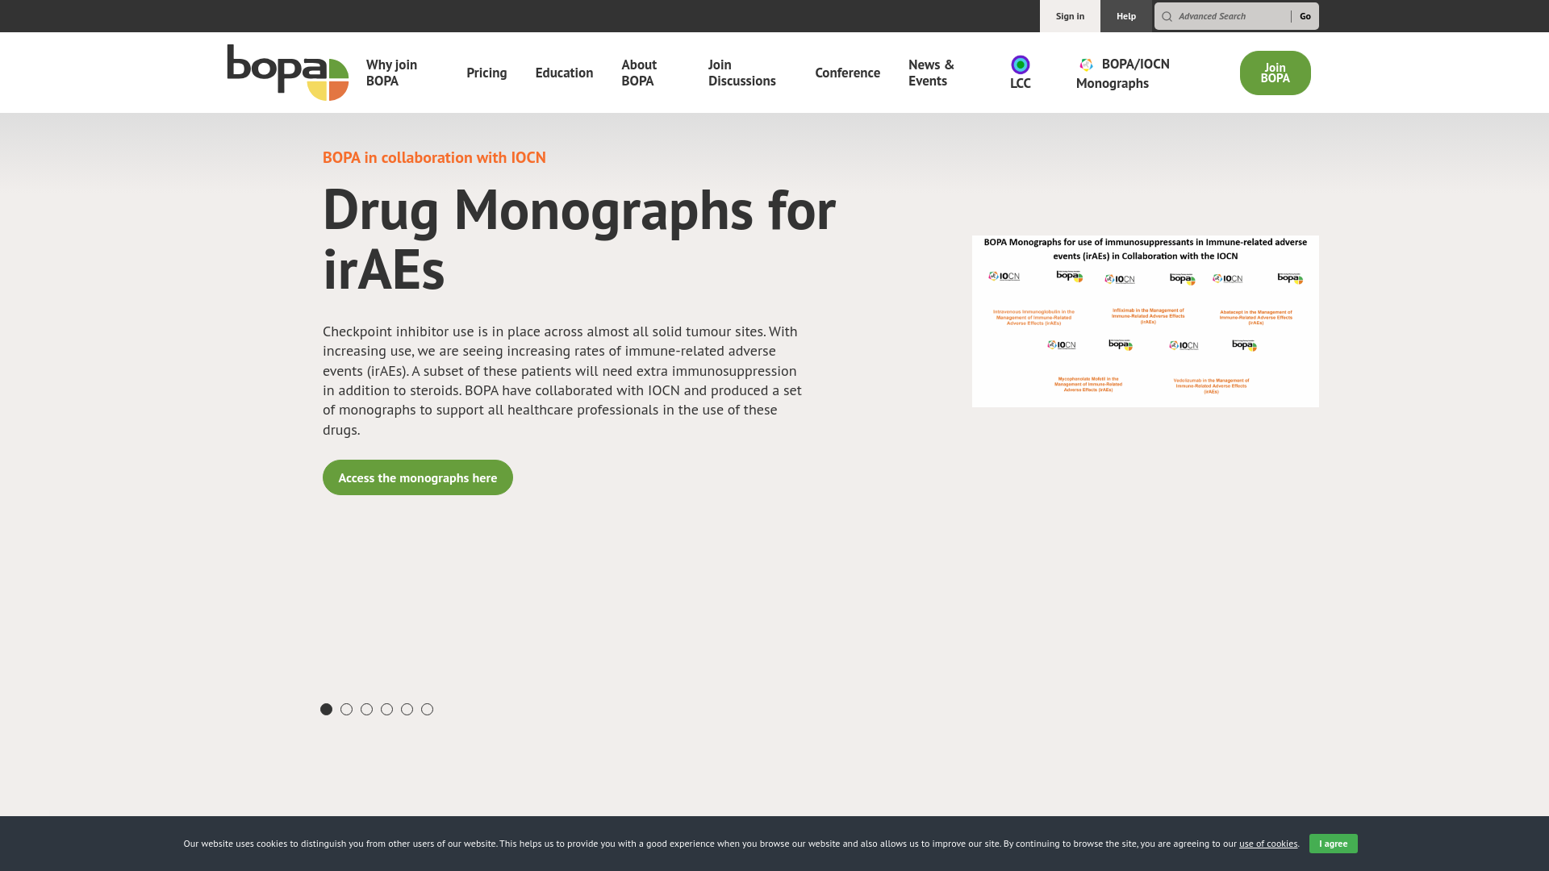Select the second carousel slide dot
Viewport: 1549px width, 871px height.
tap(346, 710)
